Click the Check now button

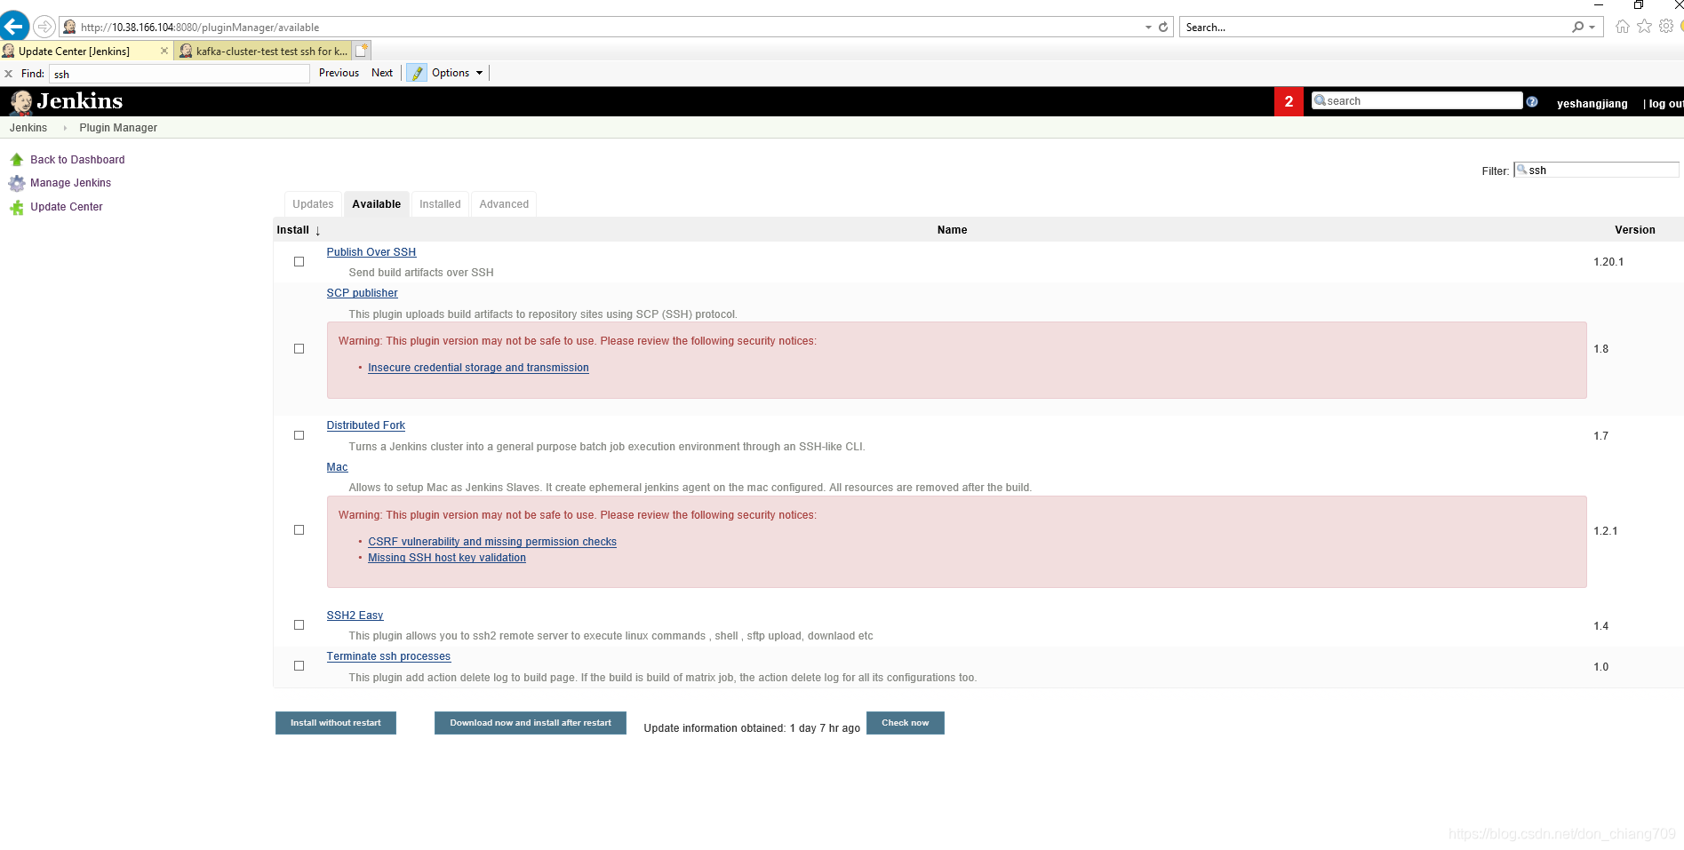tap(905, 723)
